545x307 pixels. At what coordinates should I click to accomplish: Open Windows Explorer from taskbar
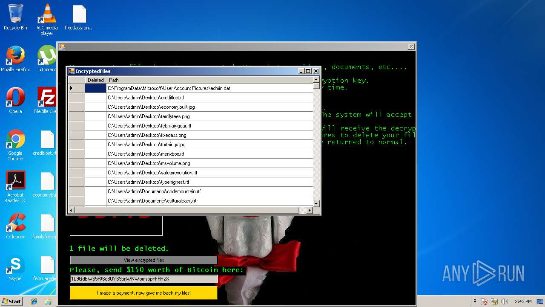pyautogui.click(x=48, y=301)
